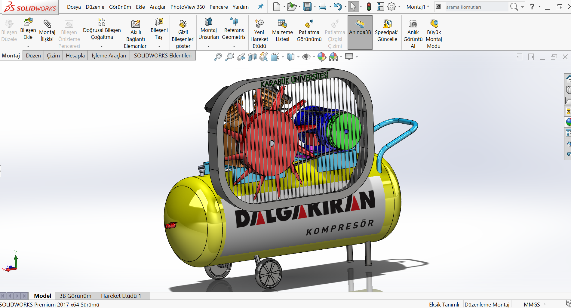Save the assembly with the floppy disk icon
This screenshot has width=571, height=308.
(307, 7)
